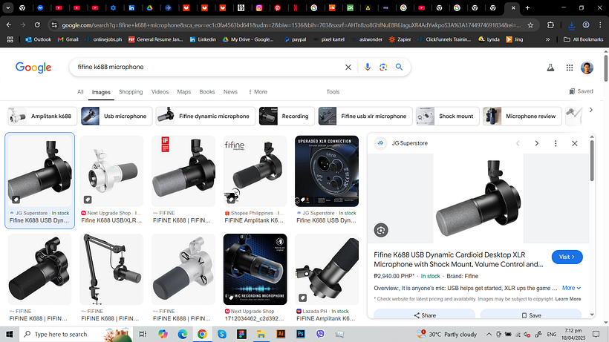Open All Bookmarks folder

[x=583, y=39]
